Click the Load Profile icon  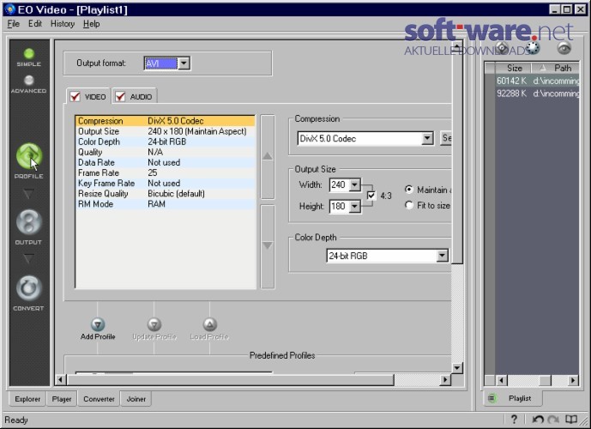[x=210, y=324]
